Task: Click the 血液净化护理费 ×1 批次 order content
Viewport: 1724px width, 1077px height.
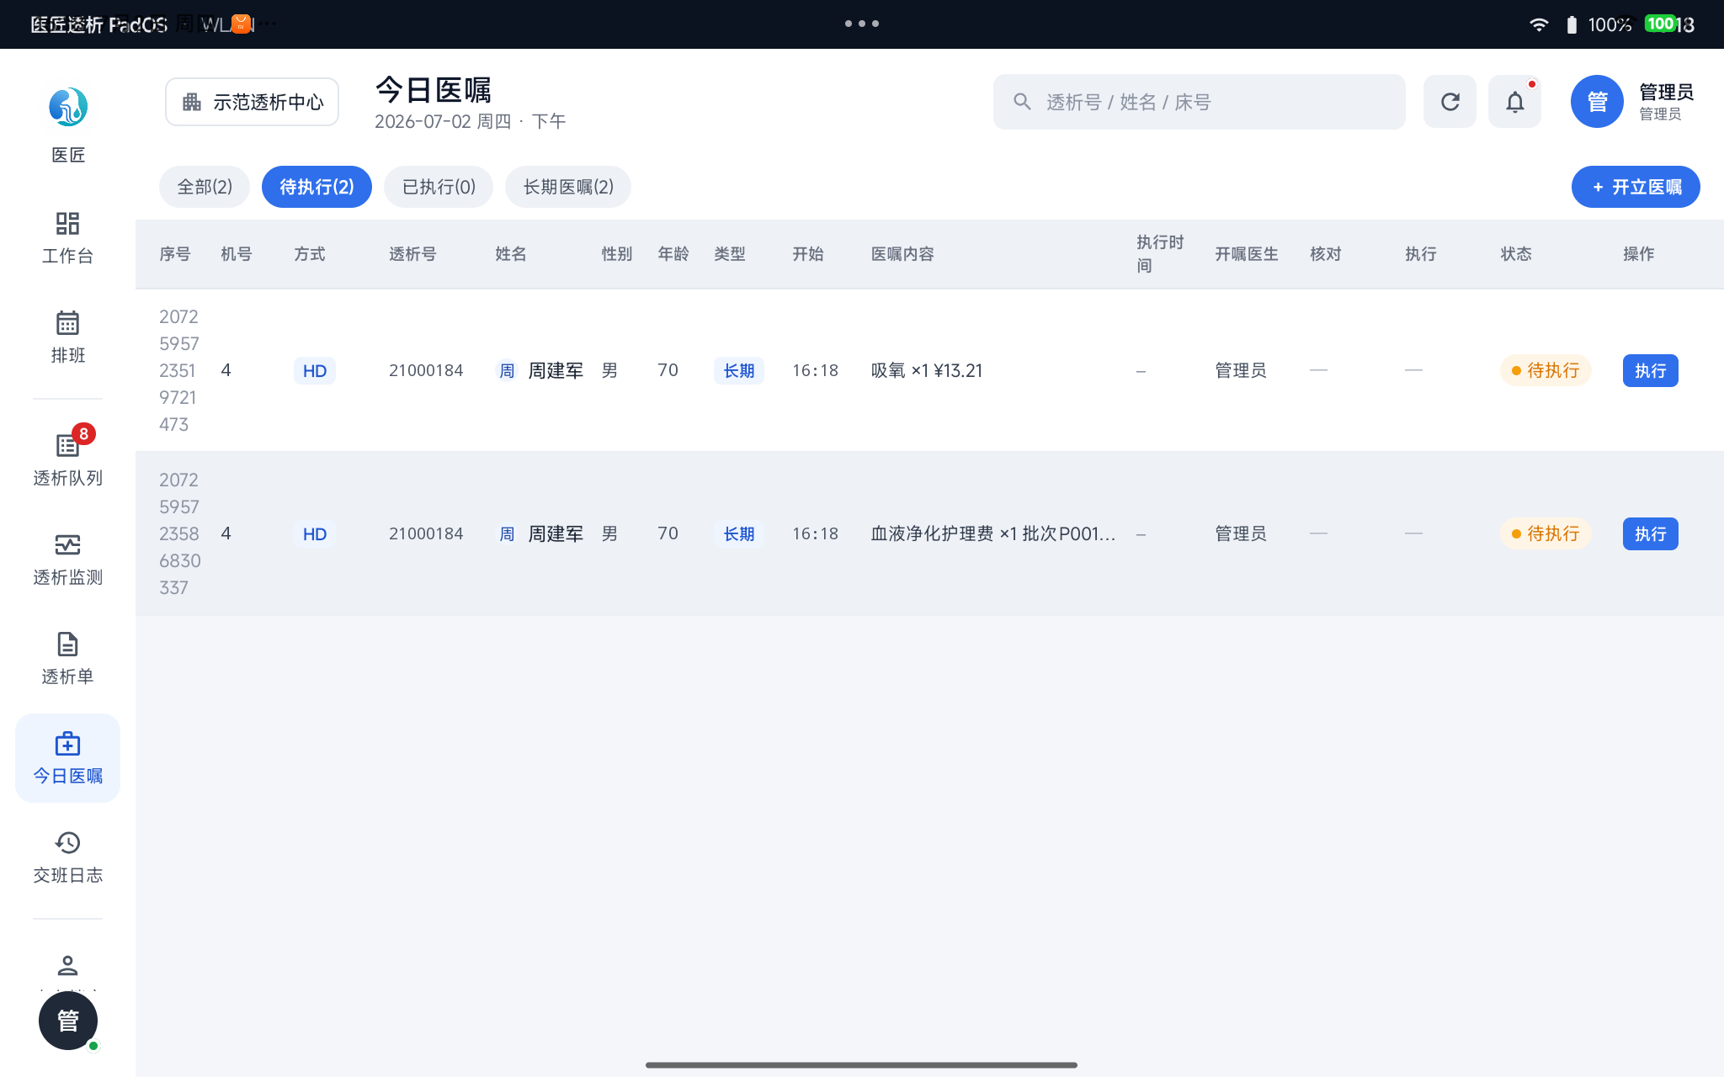Action: pos(993,534)
